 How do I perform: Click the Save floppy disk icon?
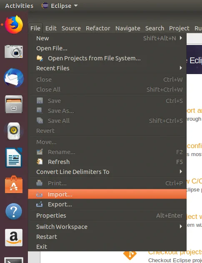point(40,101)
